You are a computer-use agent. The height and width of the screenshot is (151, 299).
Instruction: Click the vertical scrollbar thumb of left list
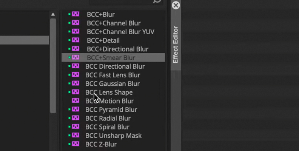coord(53,66)
